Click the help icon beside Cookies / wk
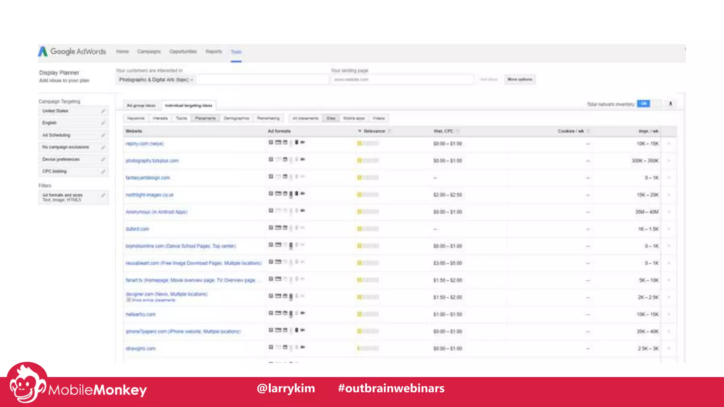724x407 pixels. [588, 131]
